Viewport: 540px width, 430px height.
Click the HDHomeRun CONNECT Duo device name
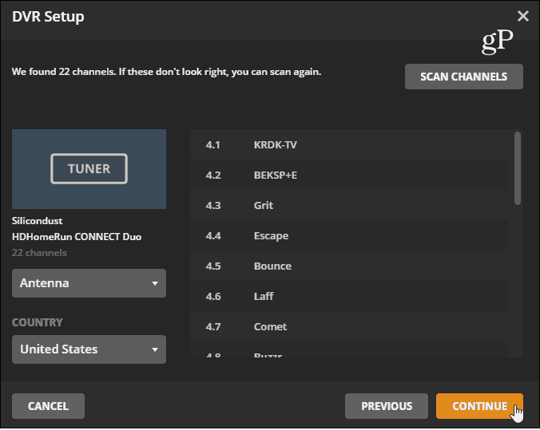pos(77,237)
